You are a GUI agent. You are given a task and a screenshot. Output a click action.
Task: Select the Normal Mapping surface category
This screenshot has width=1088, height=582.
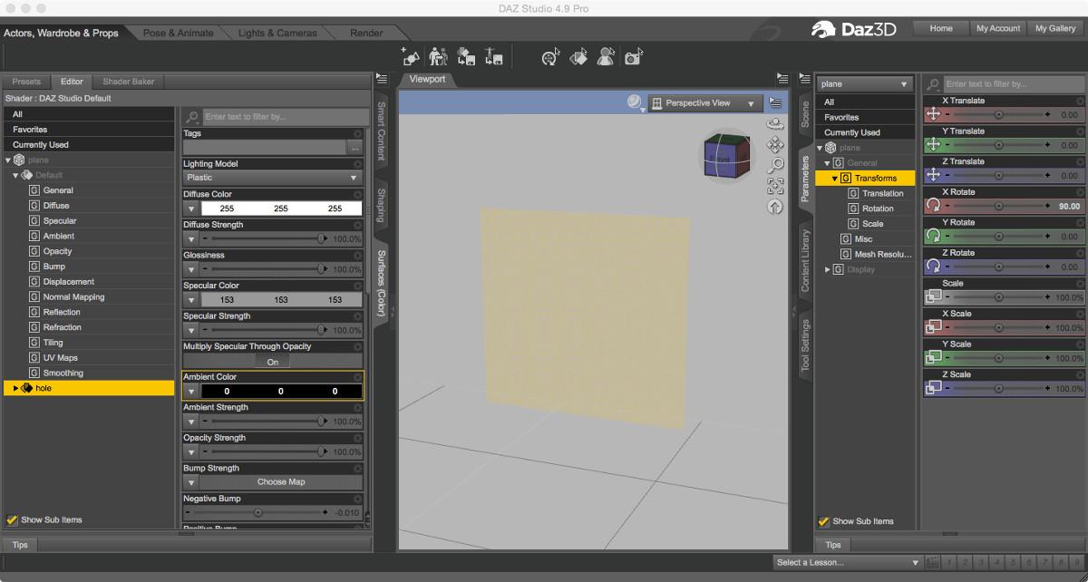click(x=73, y=296)
